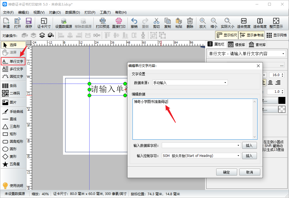Screen dimensions: 289x198
Task: Switch to the 素材库 tab
Action: click(257, 45)
